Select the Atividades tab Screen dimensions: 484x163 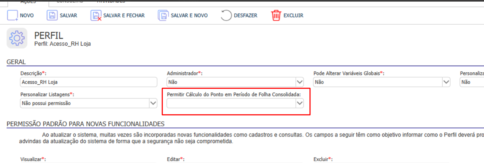click(x=111, y=2)
